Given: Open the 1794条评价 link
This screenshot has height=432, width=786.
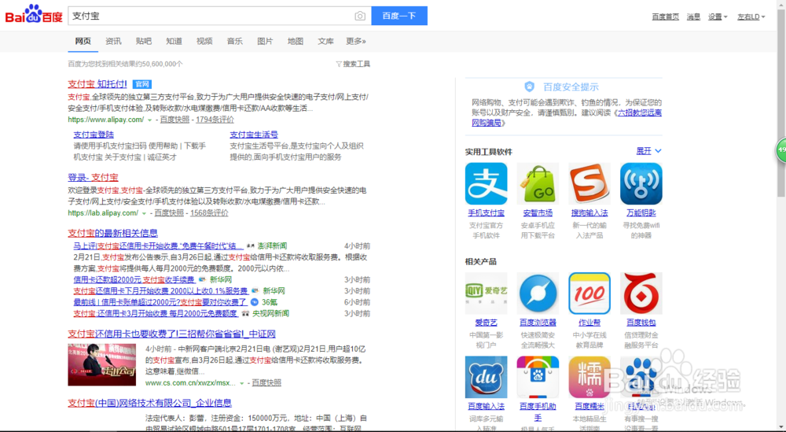Looking at the screenshot, I should (x=215, y=120).
